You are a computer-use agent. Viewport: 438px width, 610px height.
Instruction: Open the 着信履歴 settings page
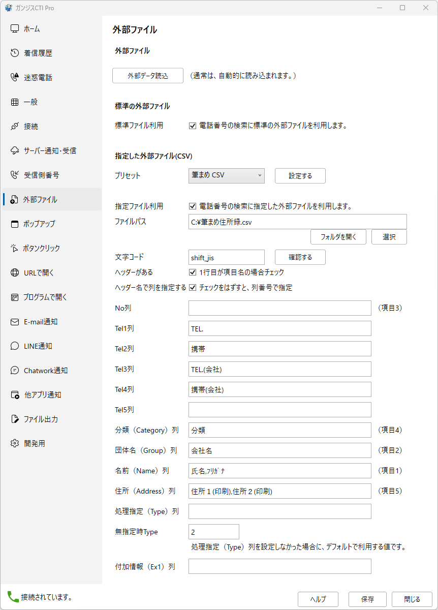pos(51,53)
